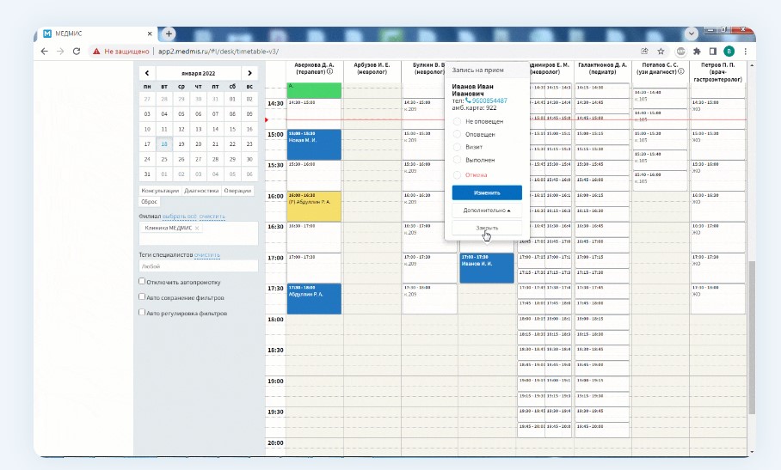Click the browser address bar URL
The image size is (781, 470).
pos(218,52)
